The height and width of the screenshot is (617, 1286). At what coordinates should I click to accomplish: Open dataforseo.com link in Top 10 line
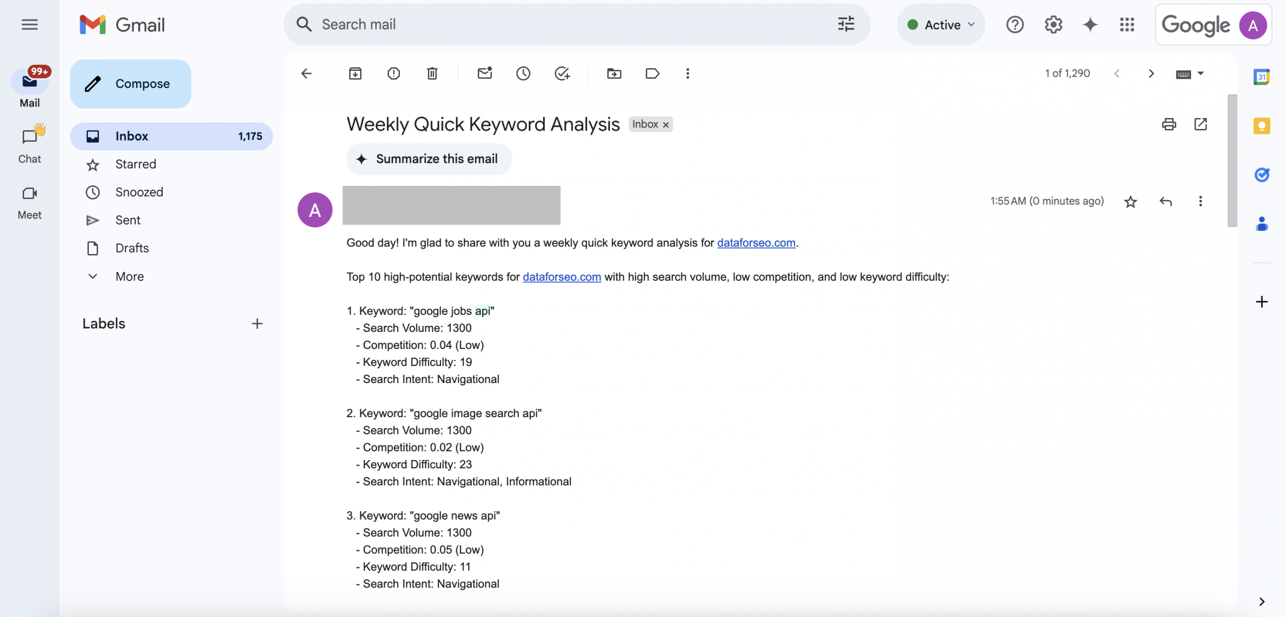[562, 277]
